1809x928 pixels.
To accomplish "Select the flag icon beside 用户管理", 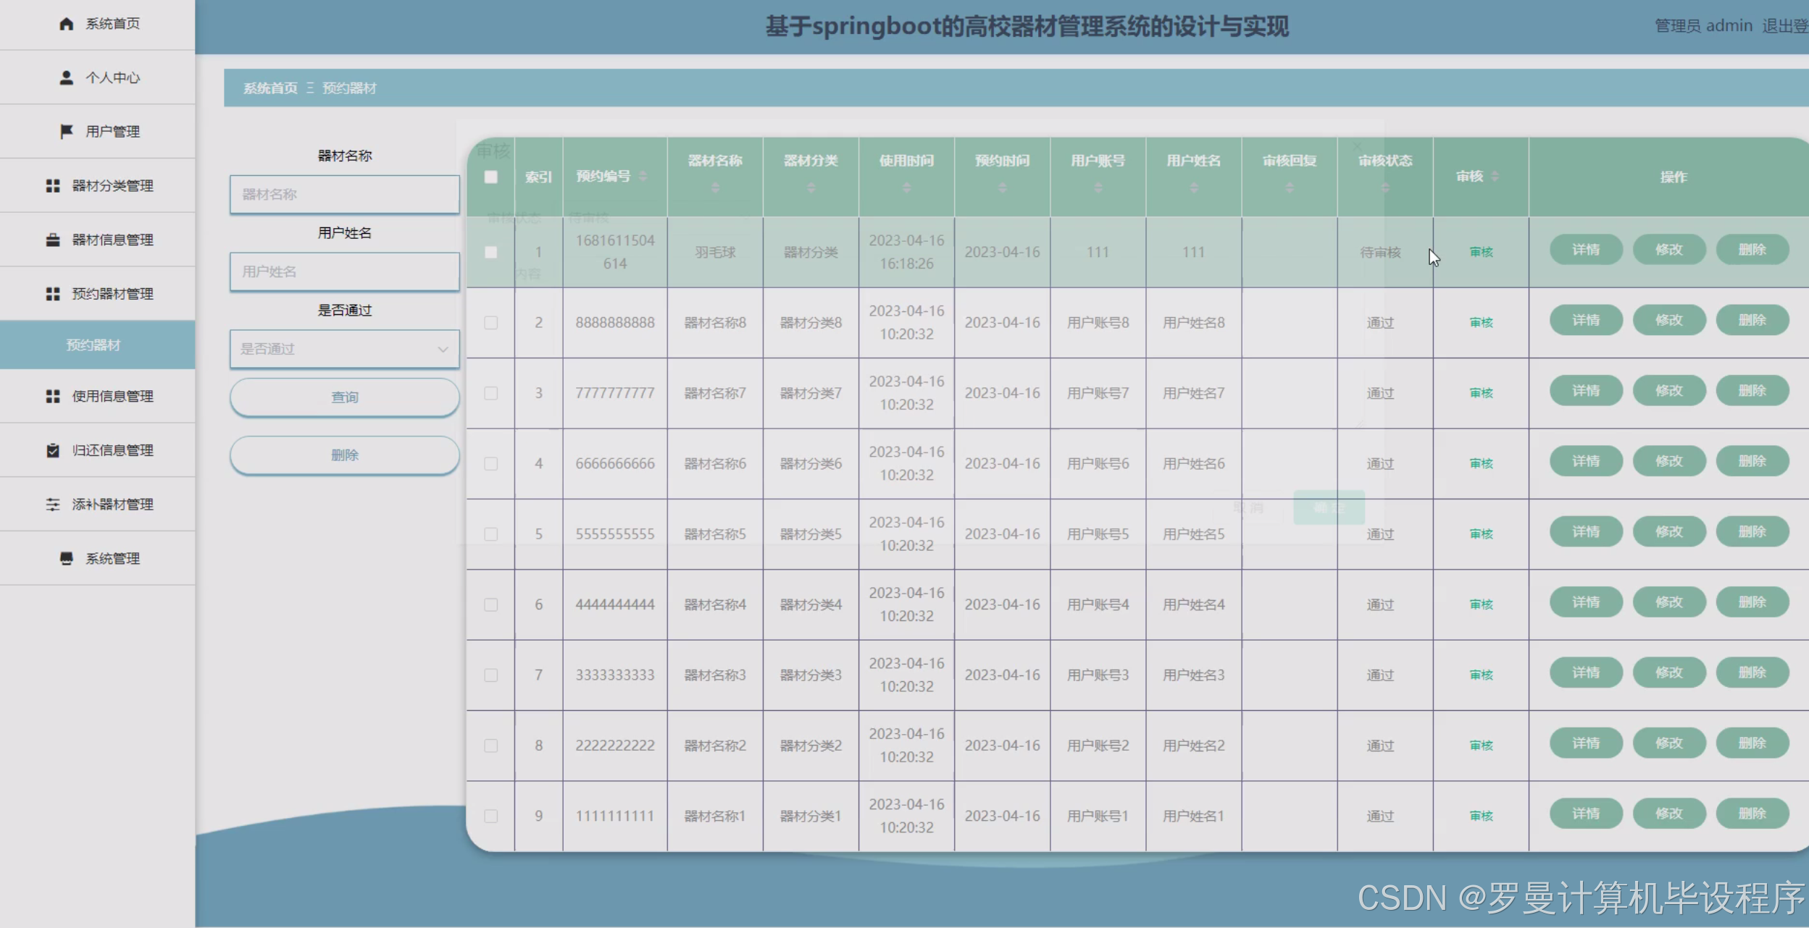I will point(67,131).
